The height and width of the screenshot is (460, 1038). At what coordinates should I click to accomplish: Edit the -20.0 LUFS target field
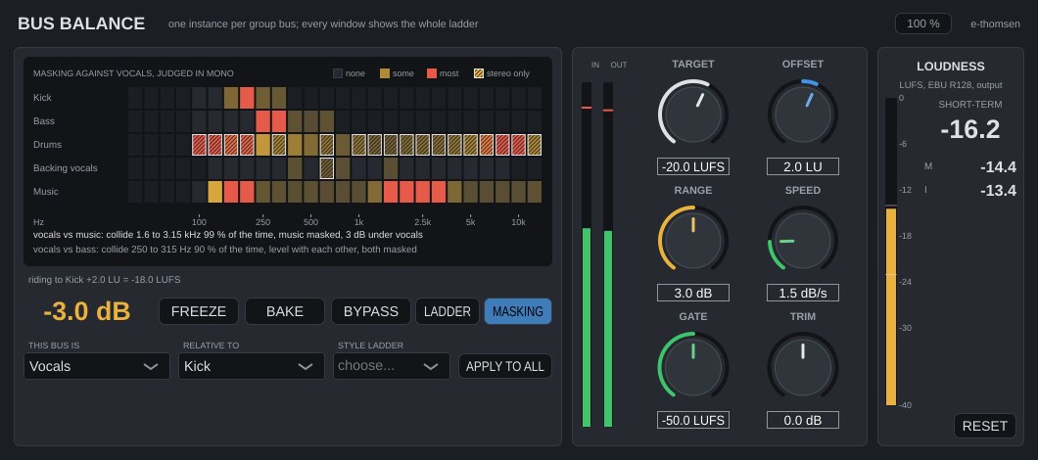(x=693, y=166)
